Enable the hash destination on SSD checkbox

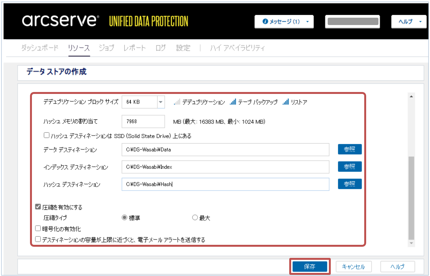pos(47,135)
